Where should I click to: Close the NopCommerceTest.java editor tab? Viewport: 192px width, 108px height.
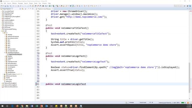[x=52, y=9]
